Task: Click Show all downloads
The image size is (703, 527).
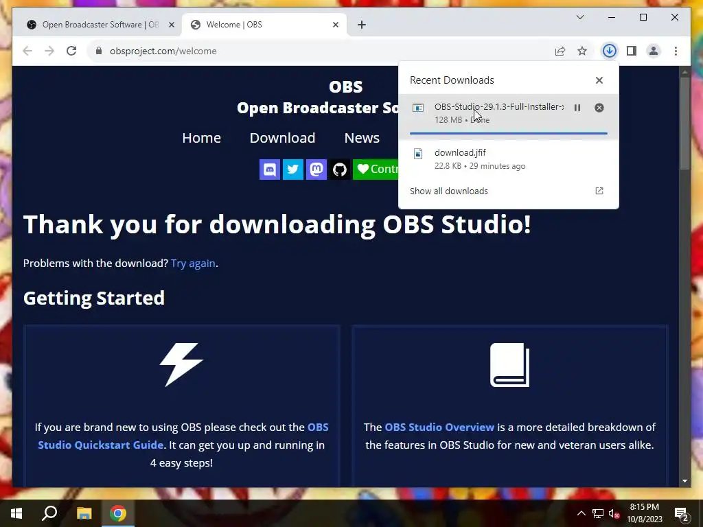Action: (x=449, y=191)
